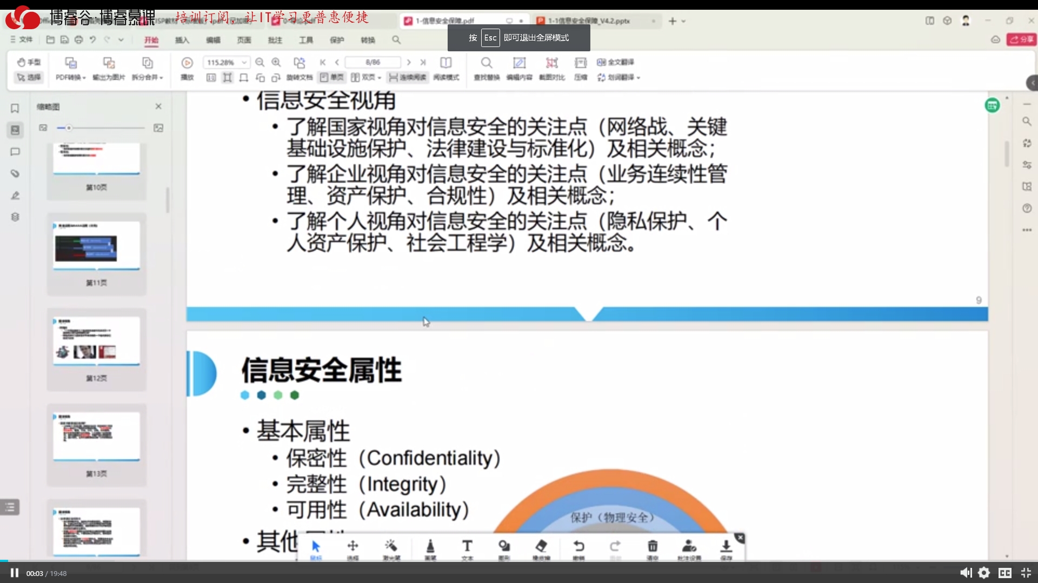1038x583 pixels.
Task: Zoom in with plus magnifier
Action: click(276, 62)
